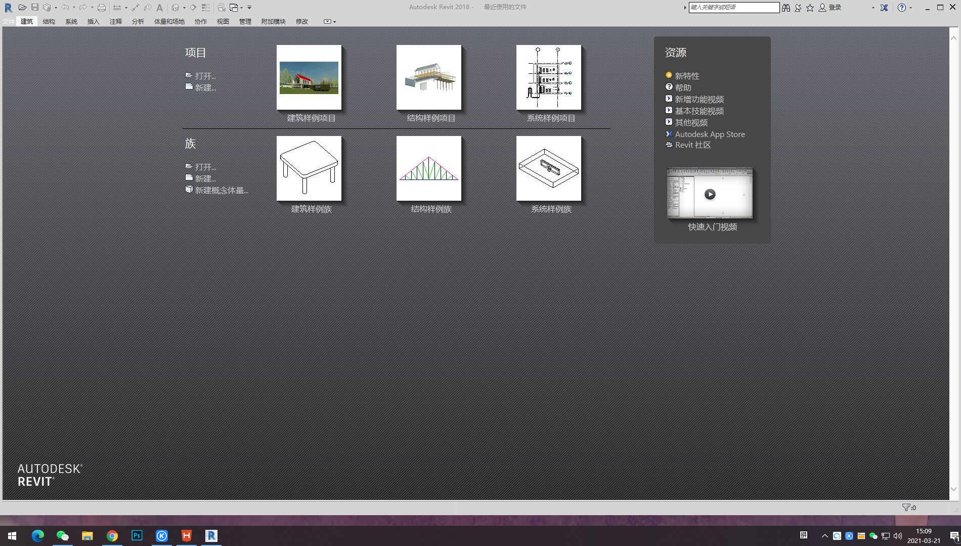Screen dimensions: 961x546
Task: Play the 快速入门视频 video
Action: pos(710,194)
